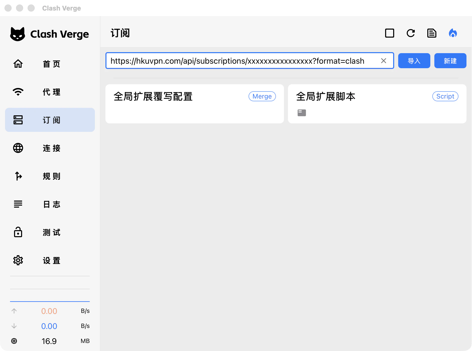
Task: Click the Script tag chip
Action: 445,96
